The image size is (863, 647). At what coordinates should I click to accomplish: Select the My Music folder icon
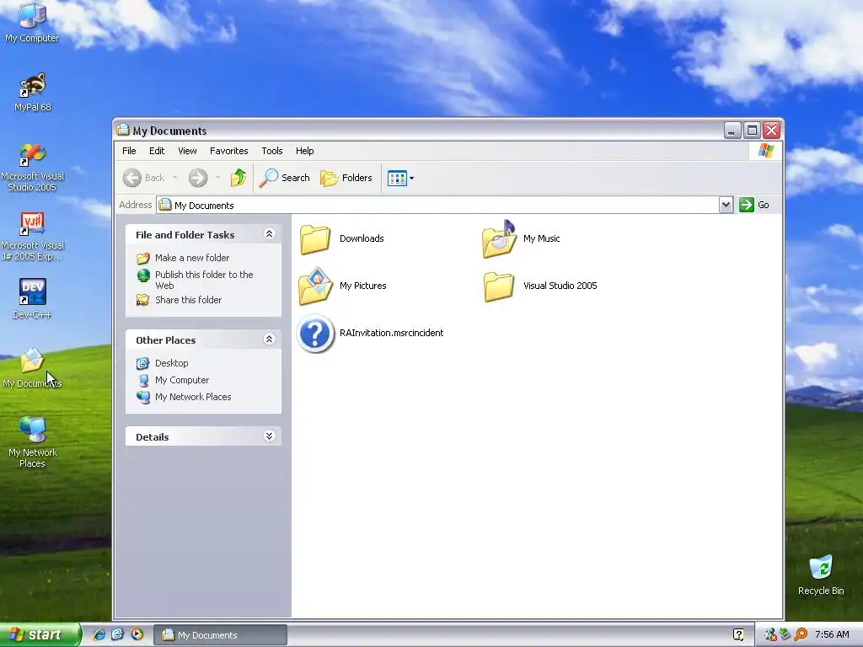point(499,238)
